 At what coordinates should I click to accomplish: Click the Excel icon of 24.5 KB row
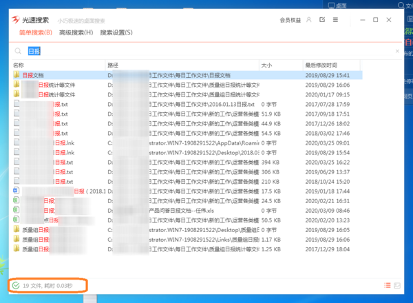(x=16, y=200)
